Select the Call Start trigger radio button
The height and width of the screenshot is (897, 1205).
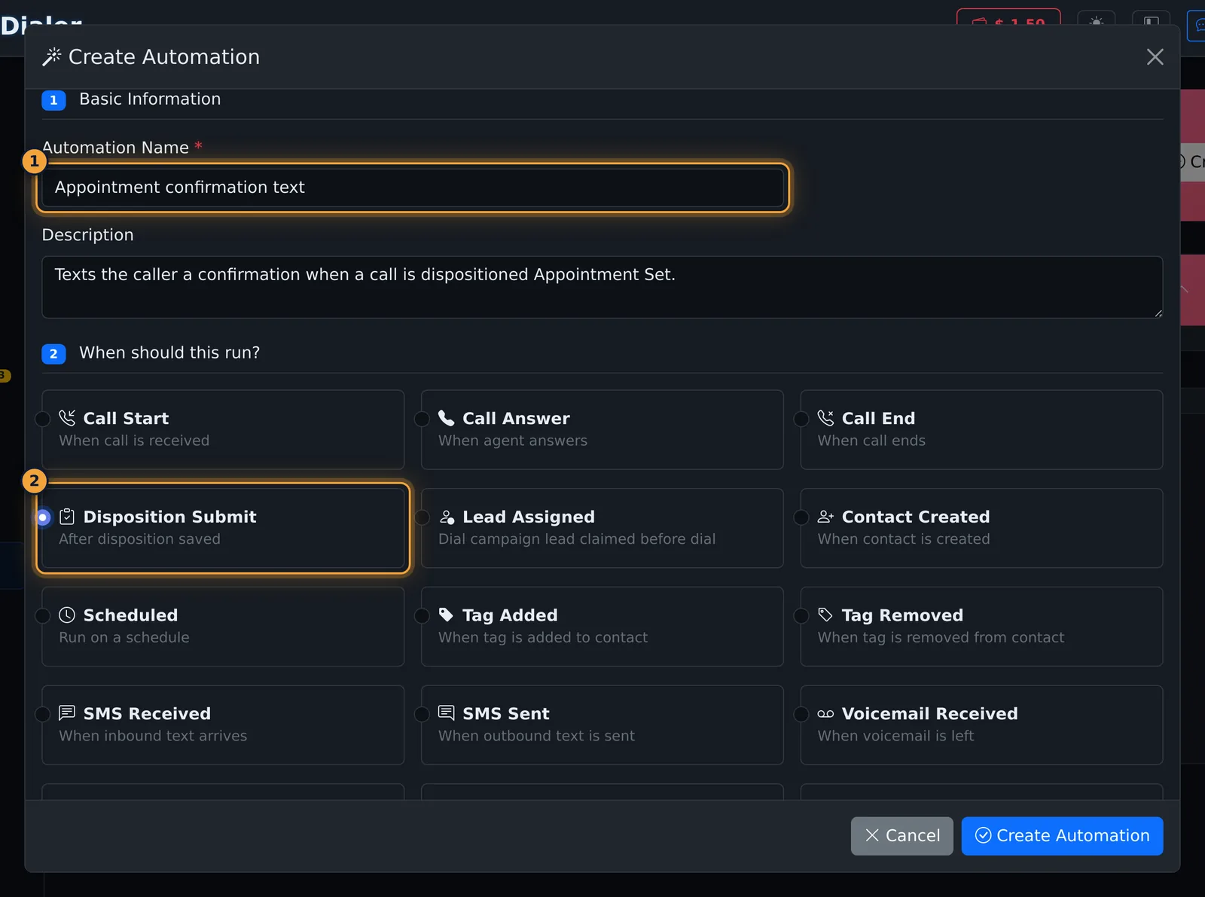(x=43, y=419)
